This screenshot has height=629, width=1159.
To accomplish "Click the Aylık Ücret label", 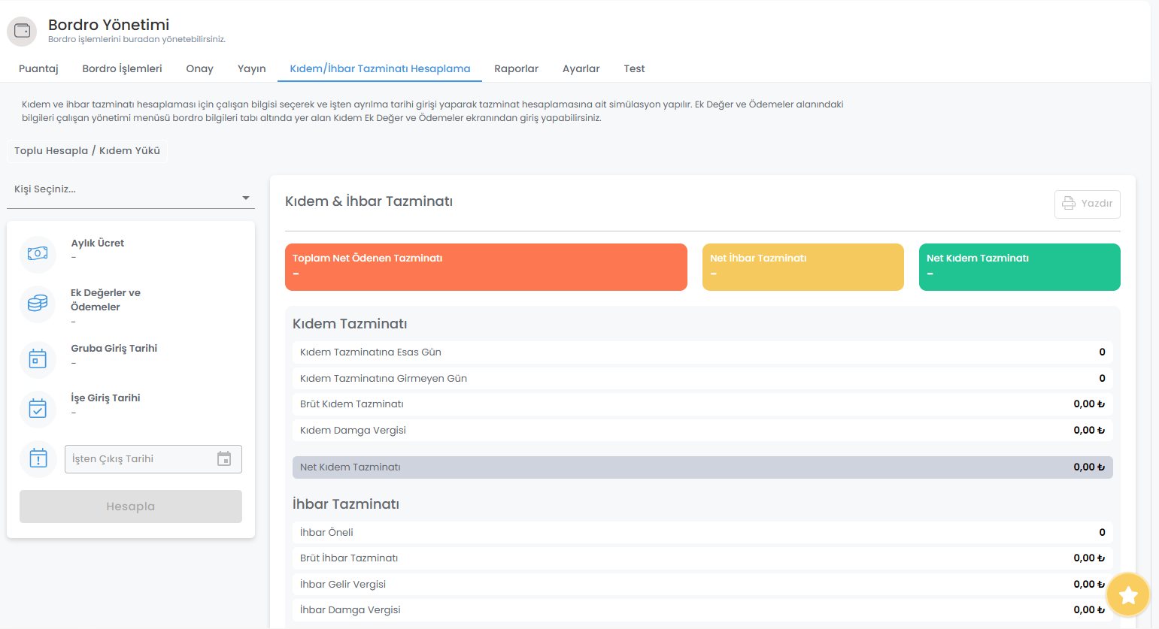I will (x=98, y=243).
